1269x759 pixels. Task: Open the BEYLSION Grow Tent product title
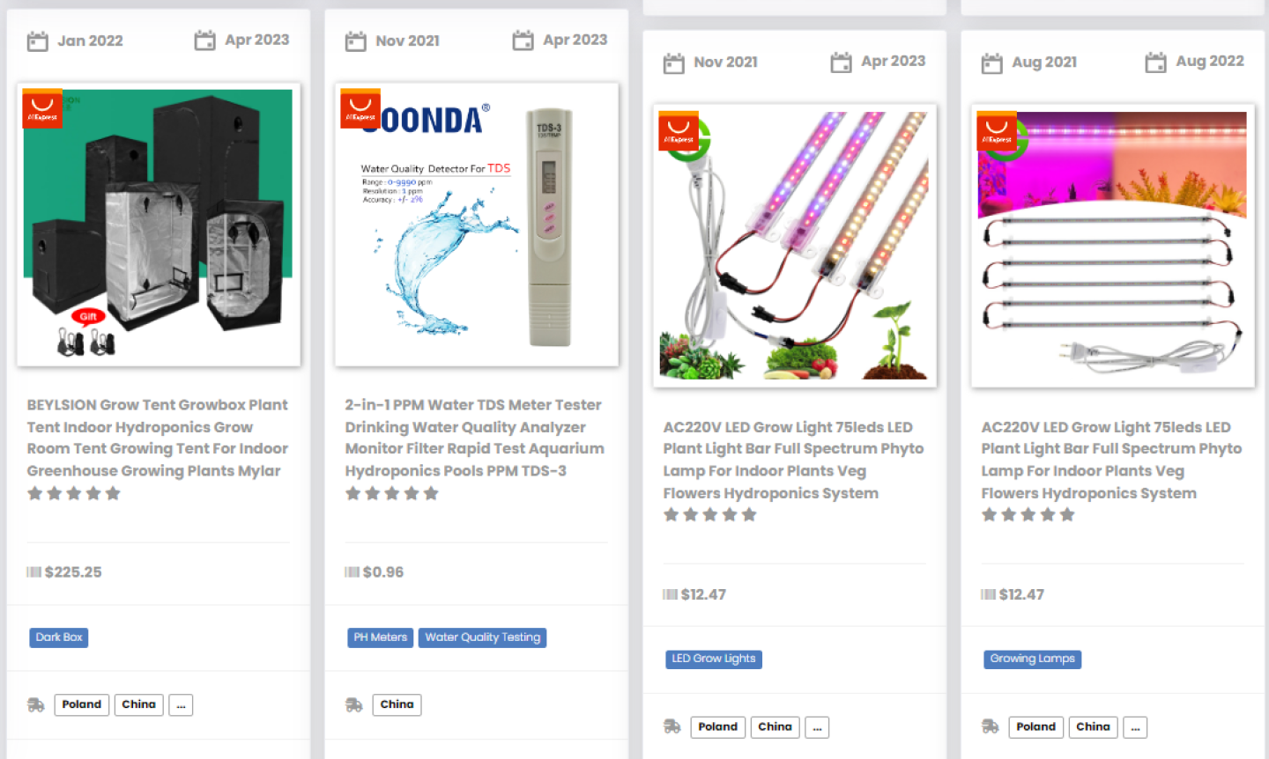coord(158,438)
